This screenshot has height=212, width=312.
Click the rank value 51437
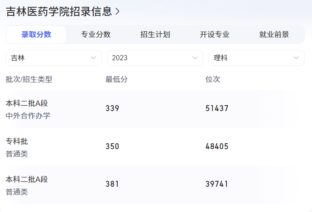pyautogui.click(x=217, y=108)
